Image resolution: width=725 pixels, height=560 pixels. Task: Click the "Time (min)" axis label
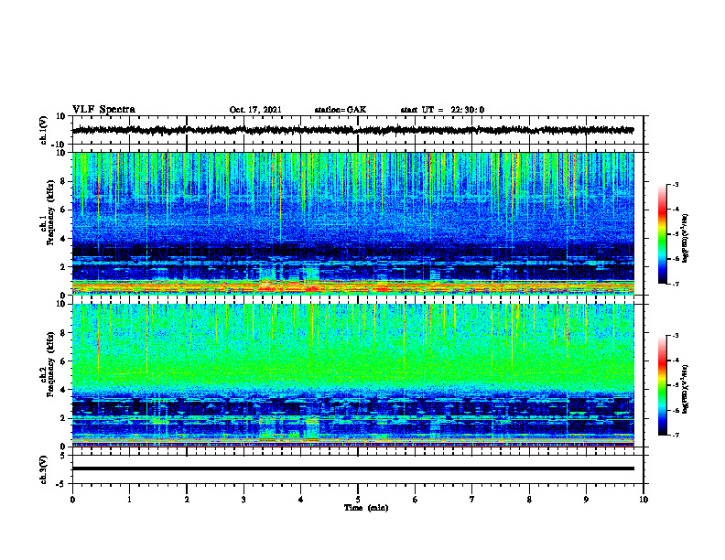pos(366,508)
